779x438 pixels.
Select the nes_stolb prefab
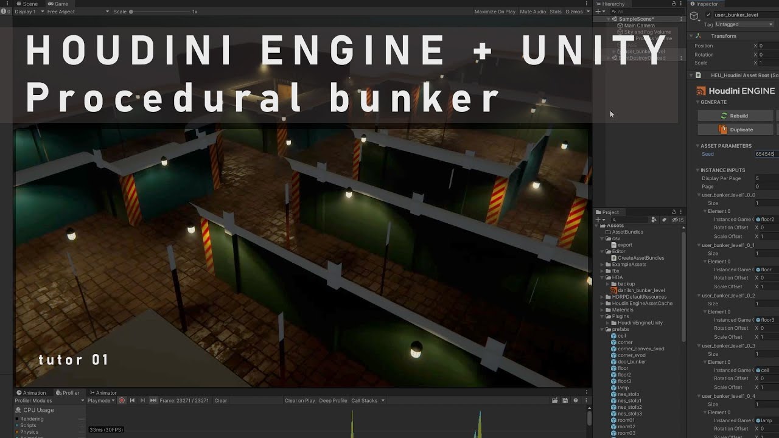coord(625,394)
